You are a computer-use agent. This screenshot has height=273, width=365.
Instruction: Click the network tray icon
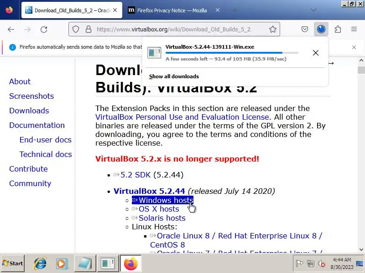click(311, 263)
